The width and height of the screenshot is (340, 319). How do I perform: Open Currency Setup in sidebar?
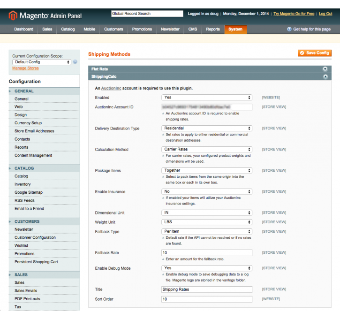[44, 123]
